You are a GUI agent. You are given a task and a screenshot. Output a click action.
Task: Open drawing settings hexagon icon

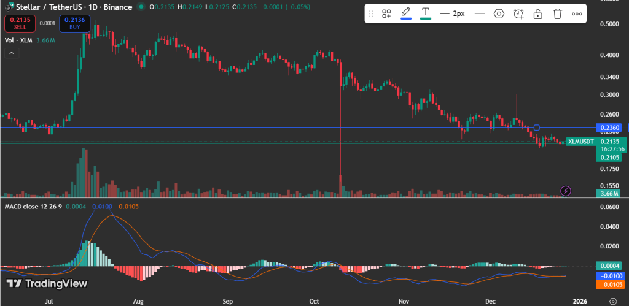[499, 13]
